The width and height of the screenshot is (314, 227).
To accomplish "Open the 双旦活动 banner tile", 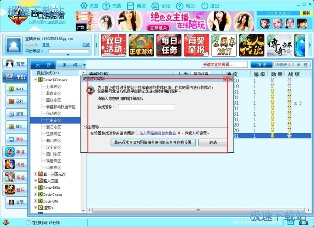I will [x=114, y=45].
